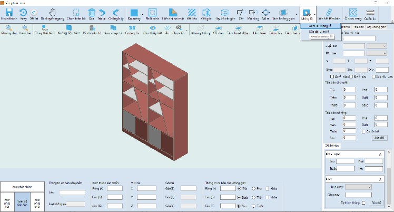
Task: Select the Xoay rotate tool
Action: pos(23,12)
